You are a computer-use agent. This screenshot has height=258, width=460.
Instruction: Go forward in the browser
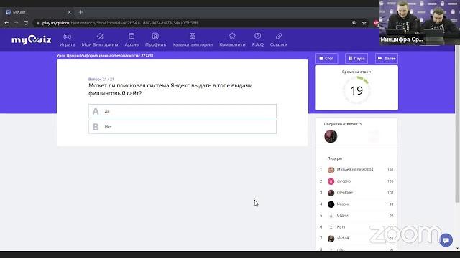[x=16, y=23]
